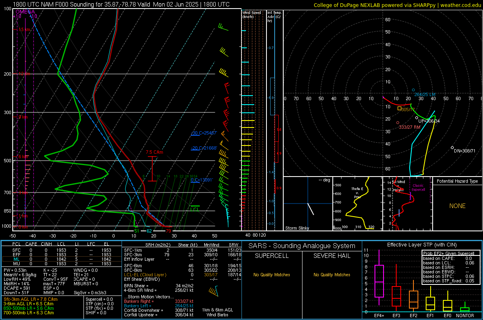Click '850-500mb LR = 5.6 C/km'
483x320 pixels.
click(x=29, y=308)
